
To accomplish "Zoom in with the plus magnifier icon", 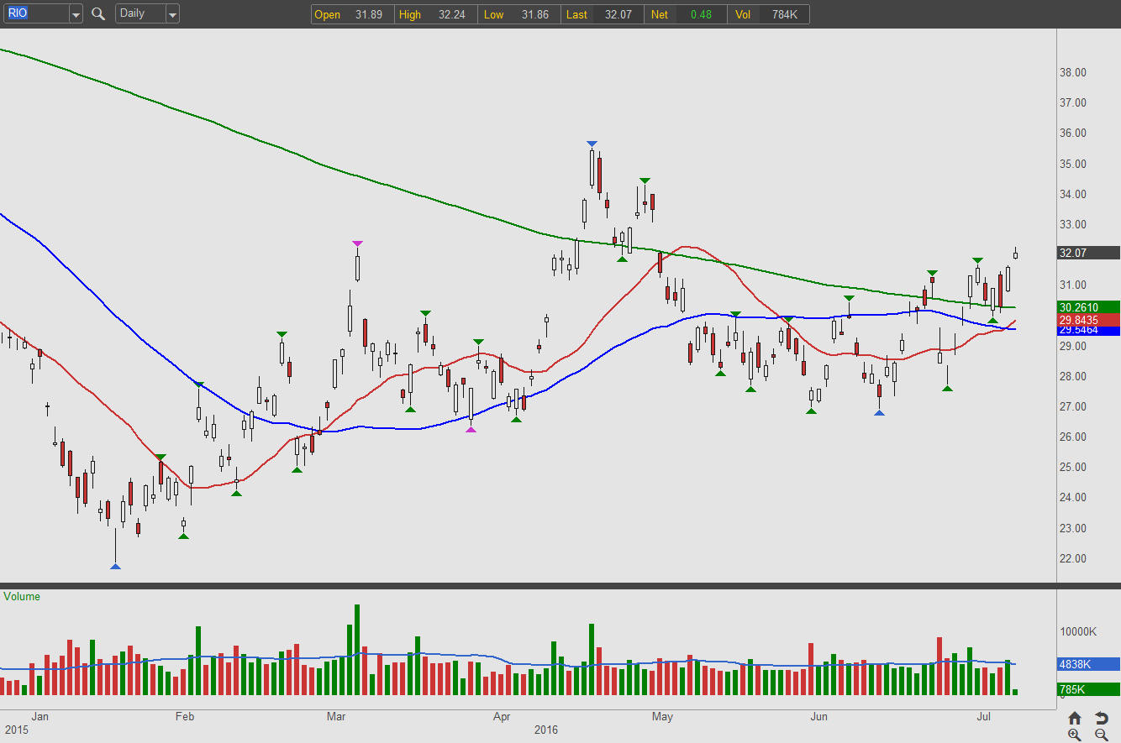I will click(x=1075, y=735).
